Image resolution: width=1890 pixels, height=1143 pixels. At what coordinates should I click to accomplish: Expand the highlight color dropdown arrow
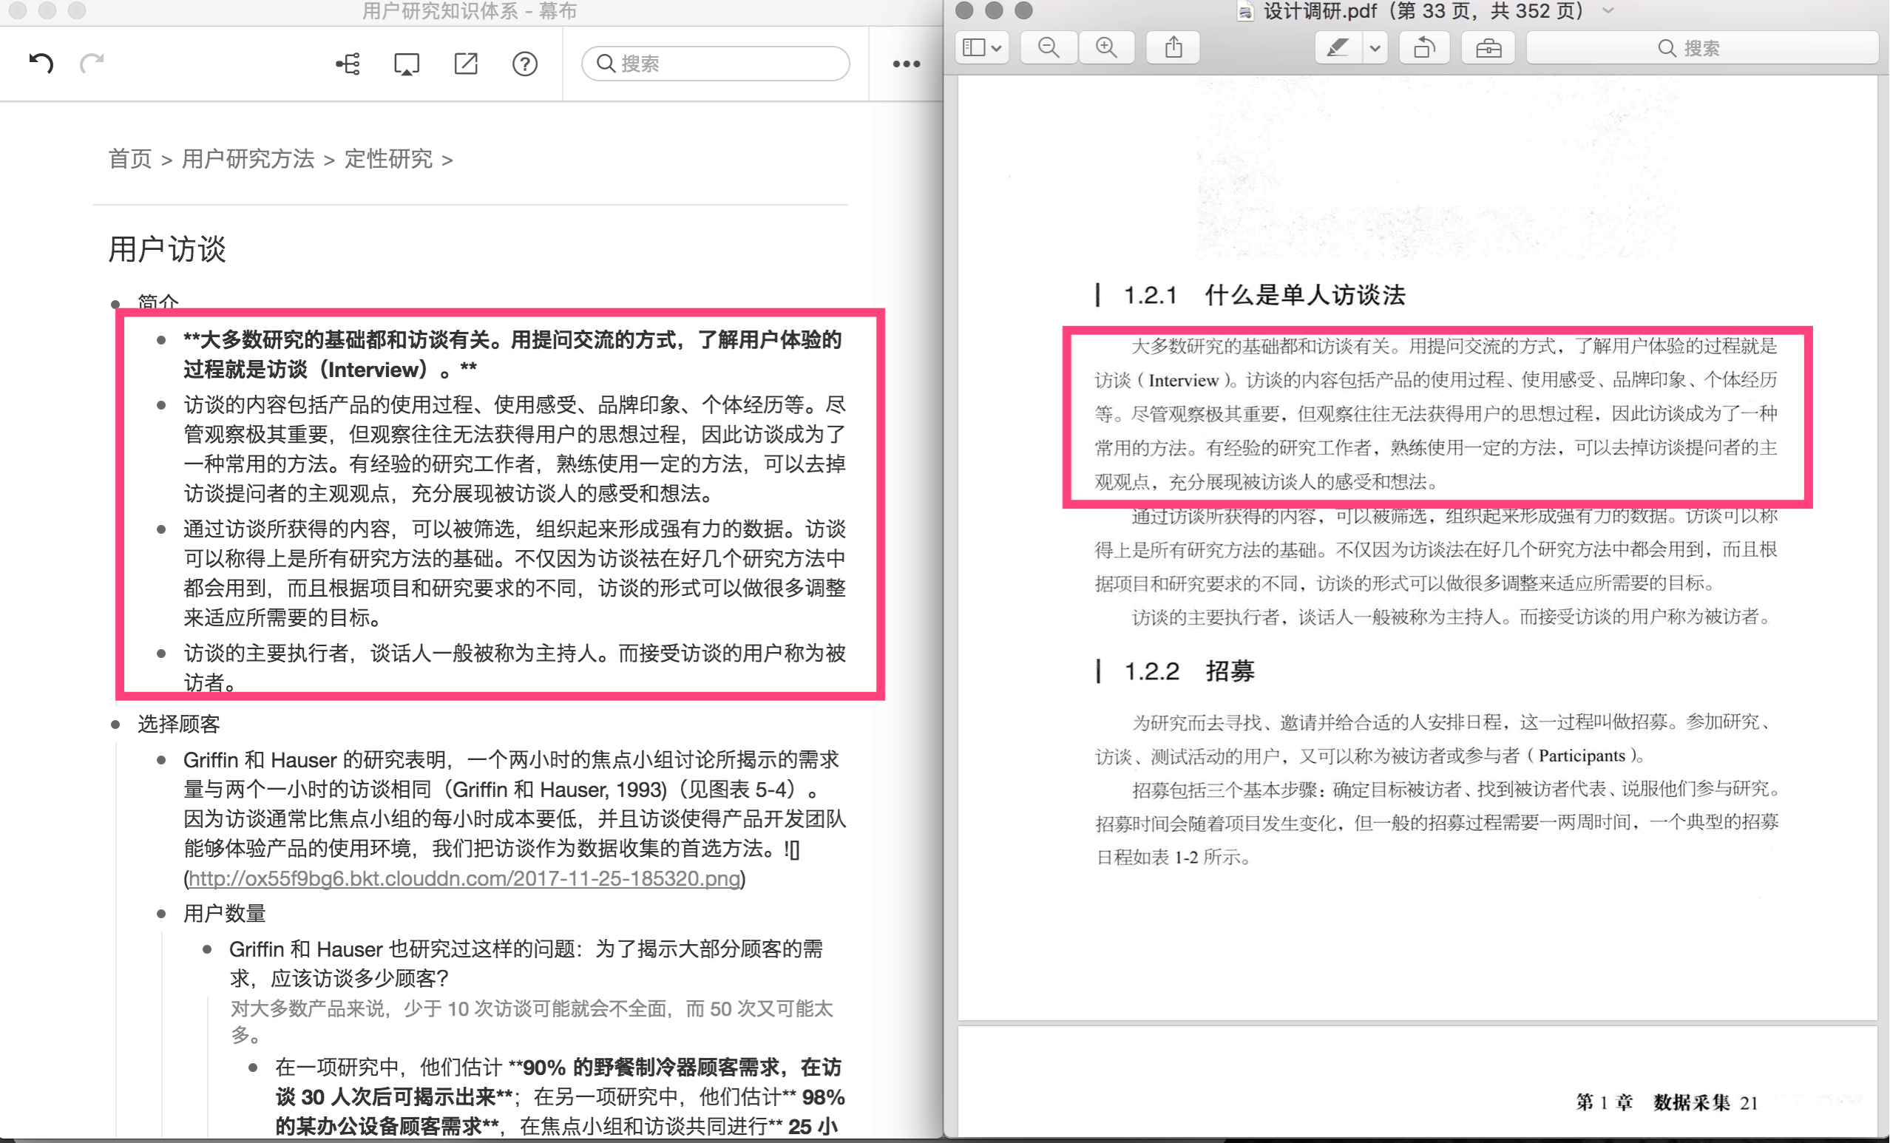1375,47
